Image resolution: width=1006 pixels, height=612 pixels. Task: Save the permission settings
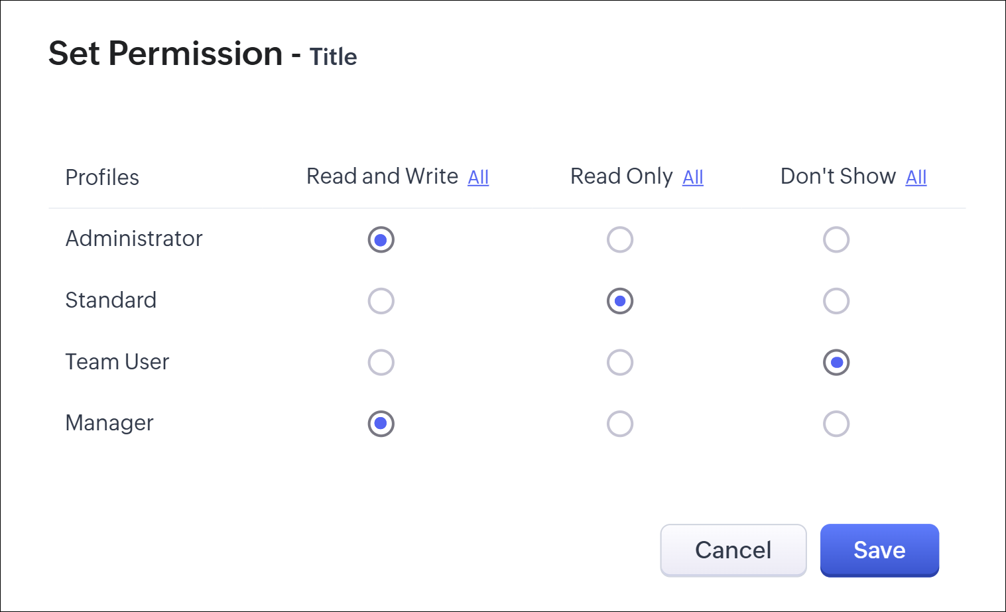point(879,550)
